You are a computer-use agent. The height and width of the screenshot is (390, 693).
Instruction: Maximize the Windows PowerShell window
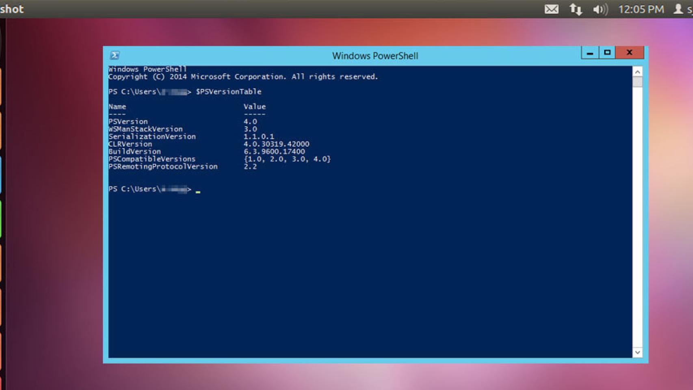coord(607,53)
